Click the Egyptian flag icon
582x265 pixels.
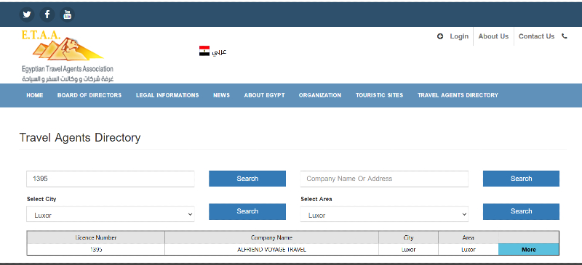204,51
